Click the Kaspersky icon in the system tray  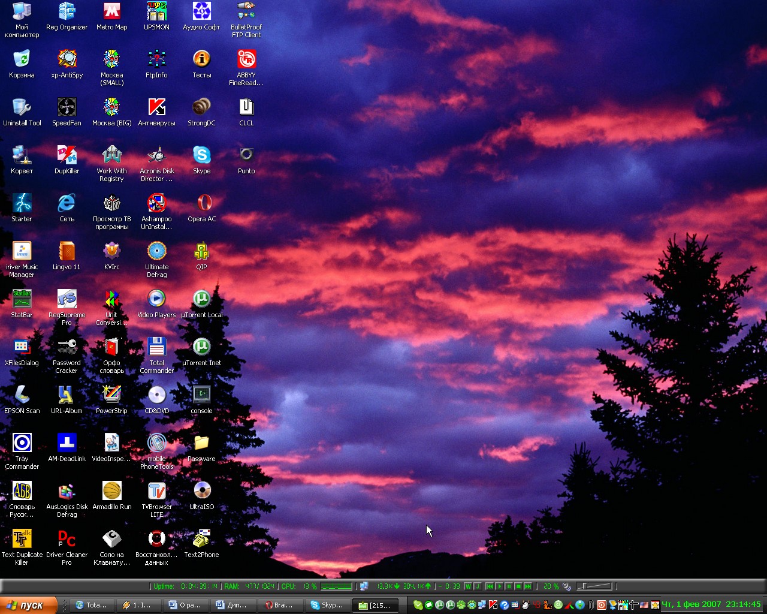(493, 605)
